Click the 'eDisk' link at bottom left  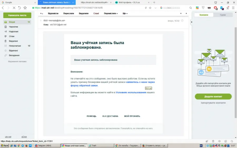[x=24, y=137]
